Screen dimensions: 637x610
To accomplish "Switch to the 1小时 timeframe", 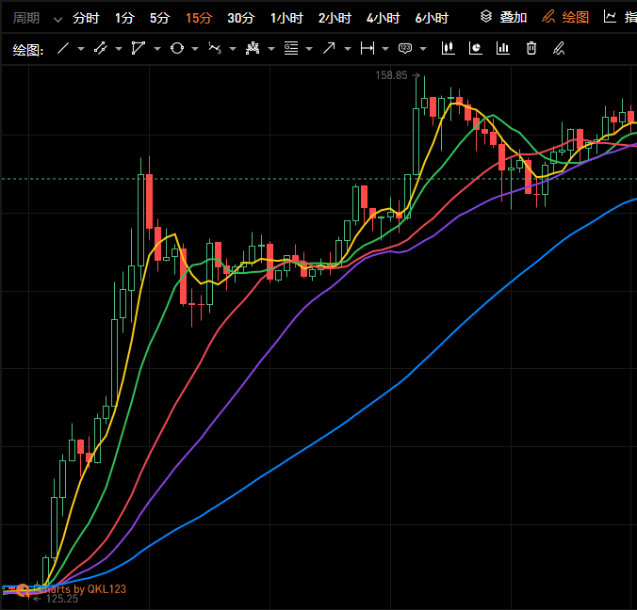I will pos(286,18).
